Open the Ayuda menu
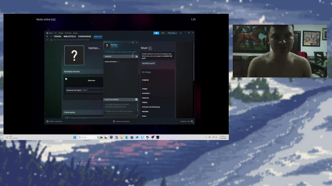Viewport: 332px width, 186px height. [x=75, y=33]
